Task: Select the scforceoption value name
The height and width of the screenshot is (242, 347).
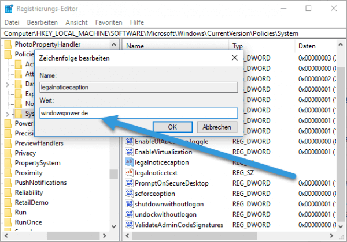Action: (x=155, y=194)
